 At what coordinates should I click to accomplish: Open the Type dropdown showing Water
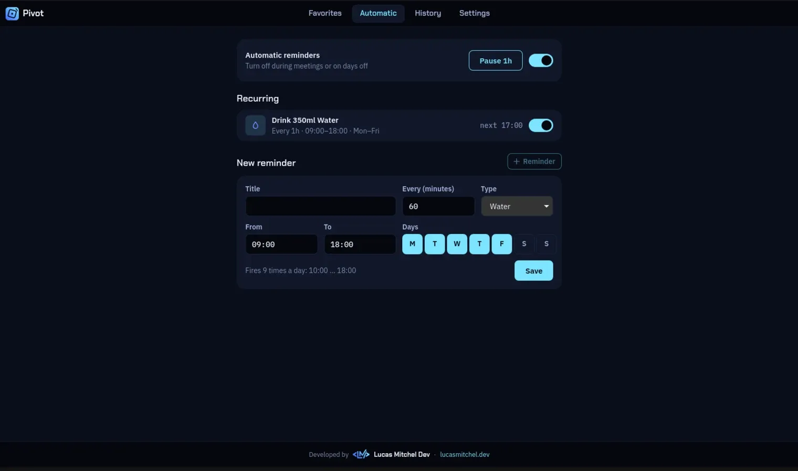[517, 206]
